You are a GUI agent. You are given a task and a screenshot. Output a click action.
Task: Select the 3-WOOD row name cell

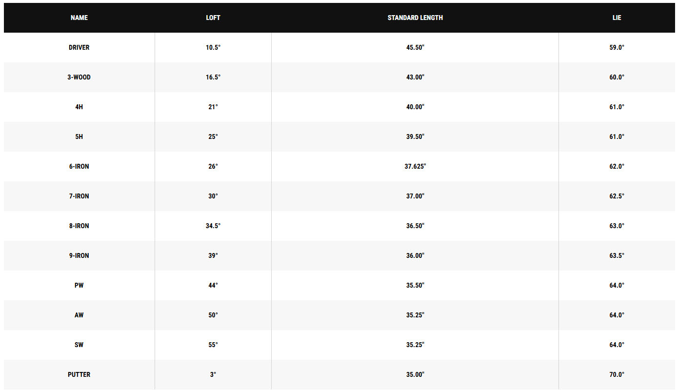[79, 77]
